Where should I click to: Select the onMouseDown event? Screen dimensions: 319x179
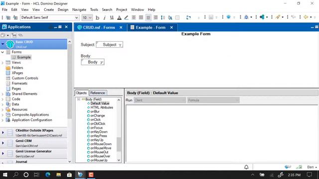click(101, 144)
